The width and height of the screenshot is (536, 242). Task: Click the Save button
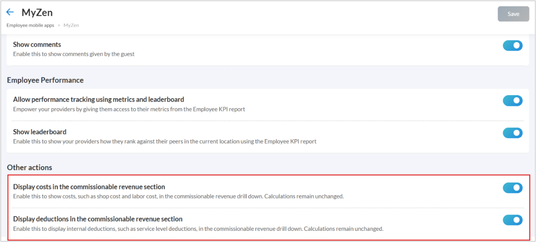coord(513,14)
